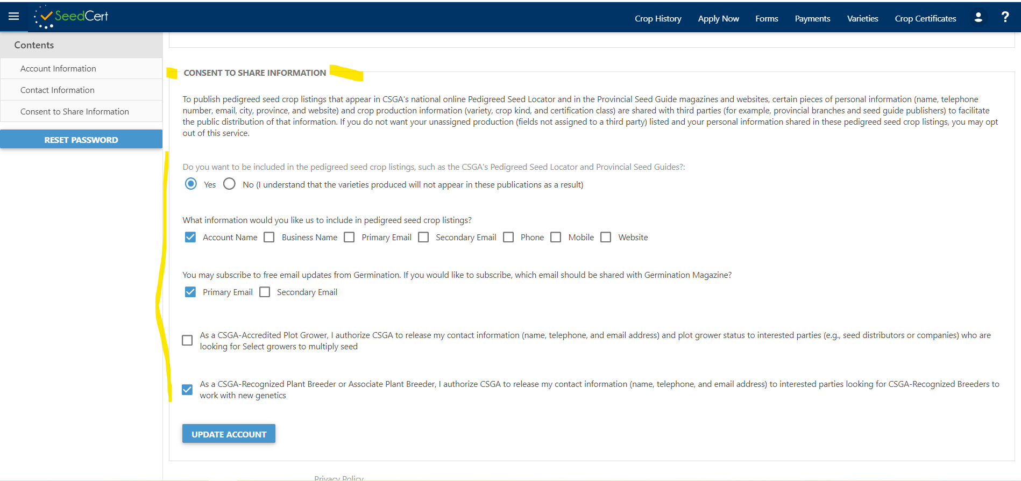Uncheck Primary Email for Germination Magazine
This screenshot has width=1021, height=481.
coord(190,292)
